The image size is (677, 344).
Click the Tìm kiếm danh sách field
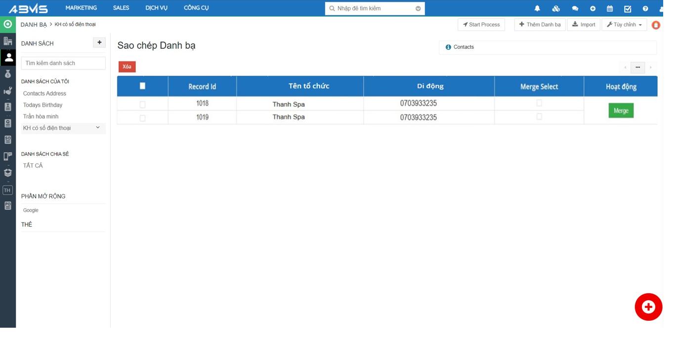pyautogui.click(x=63, y=63)
